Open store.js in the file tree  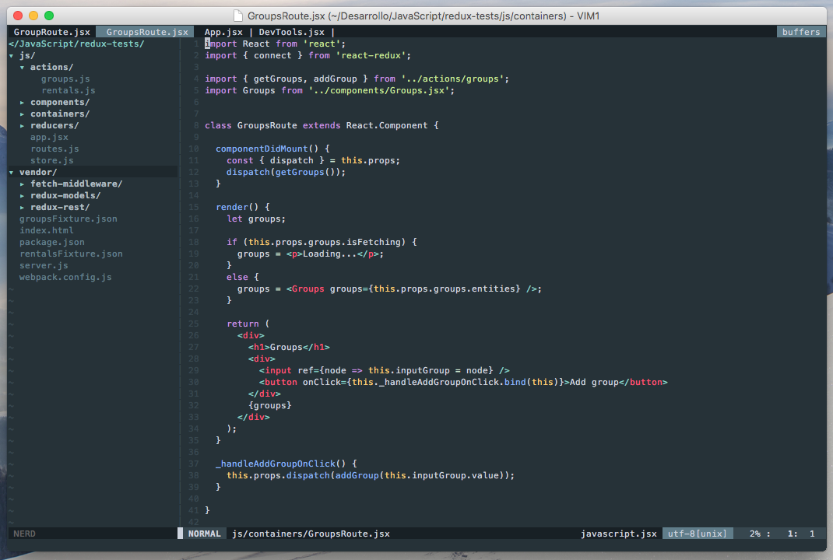[x=52, y=161]
